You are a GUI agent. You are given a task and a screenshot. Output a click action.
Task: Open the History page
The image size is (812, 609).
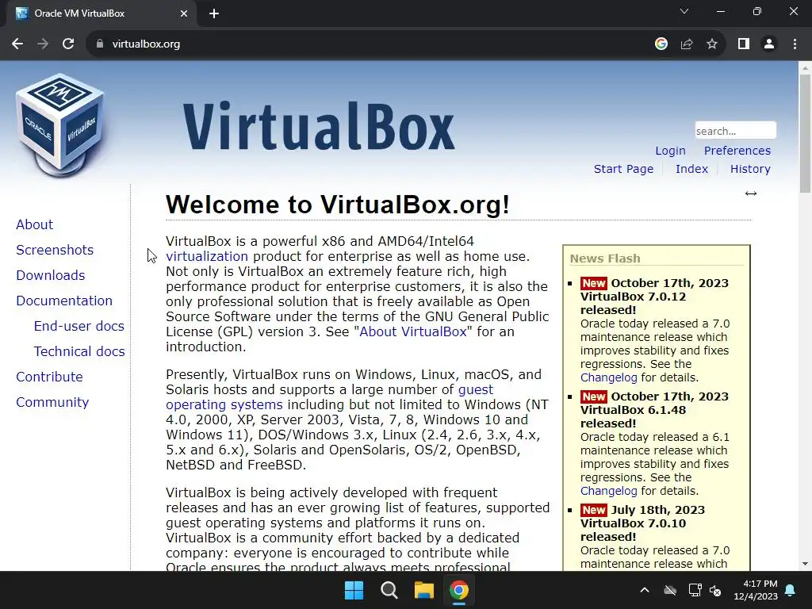pyautogui.click(x=750, y=169)
